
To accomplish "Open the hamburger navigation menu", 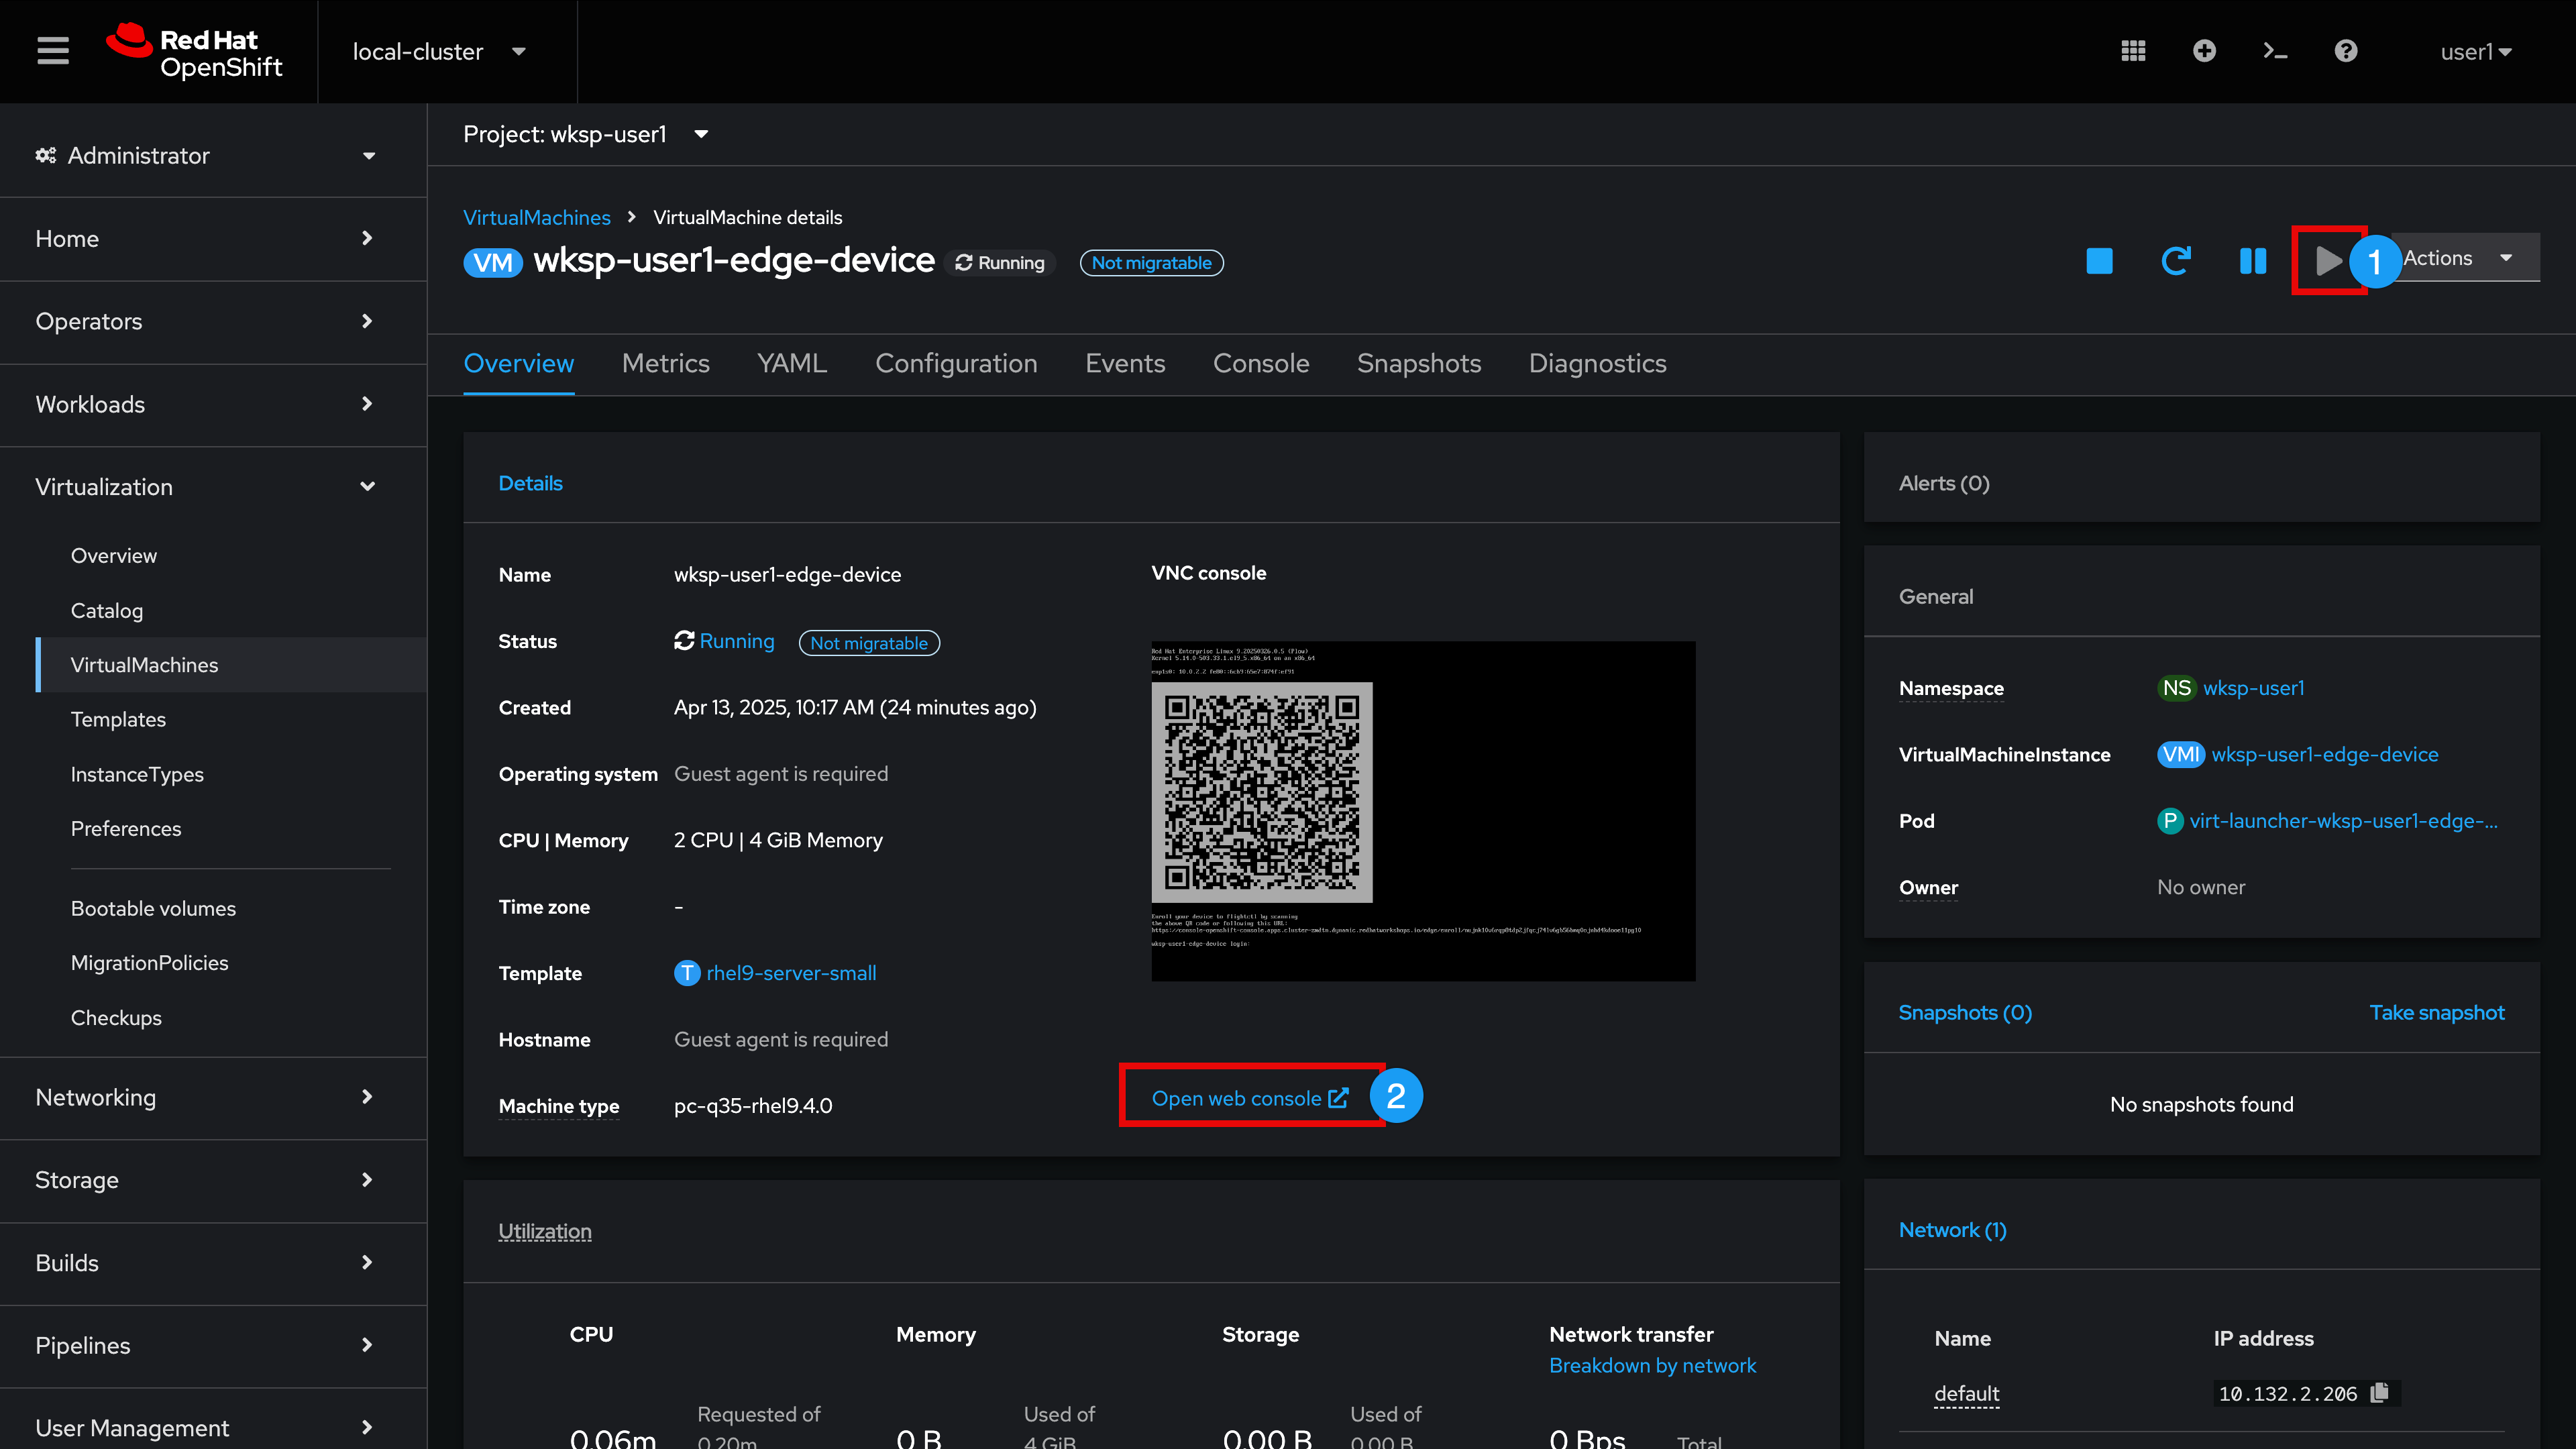I will pyautogui.click(x=53, y=51).
